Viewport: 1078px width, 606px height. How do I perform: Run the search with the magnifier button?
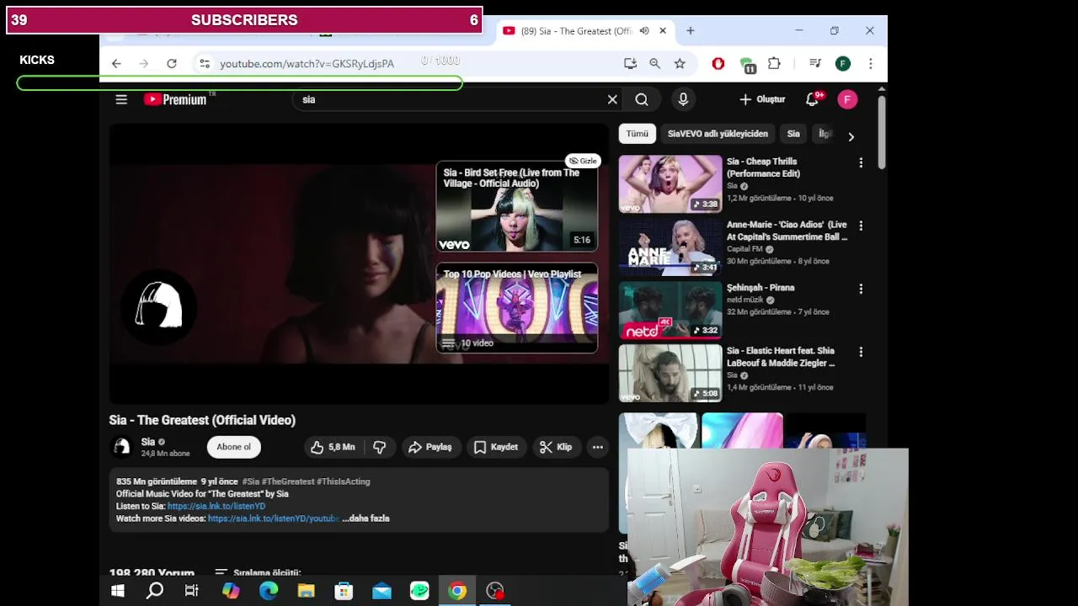click(x=642, y=99)
